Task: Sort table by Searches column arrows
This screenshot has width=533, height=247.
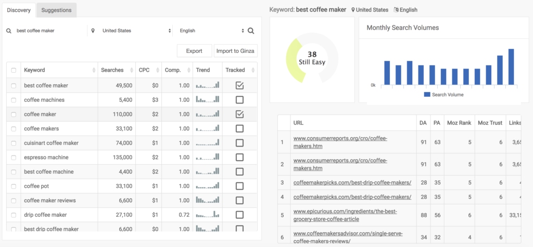Action: [131, 70]
